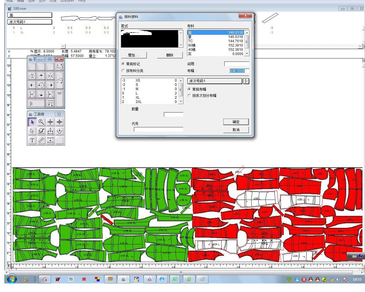Viewport: 365px width, 292px height.
Task: Open the arrow button beside 床次号码1 field
Action: (x=246, y=81)
